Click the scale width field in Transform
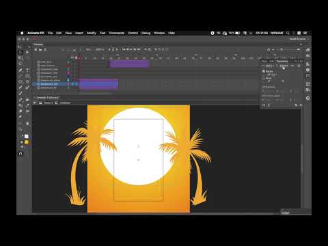The height and width of the screenshot is (246, 328). coord(270,66)
